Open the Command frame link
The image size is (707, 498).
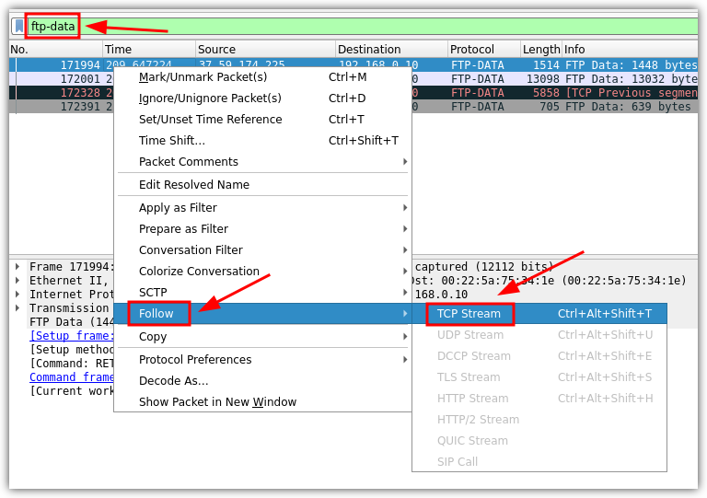coord(72,376)
